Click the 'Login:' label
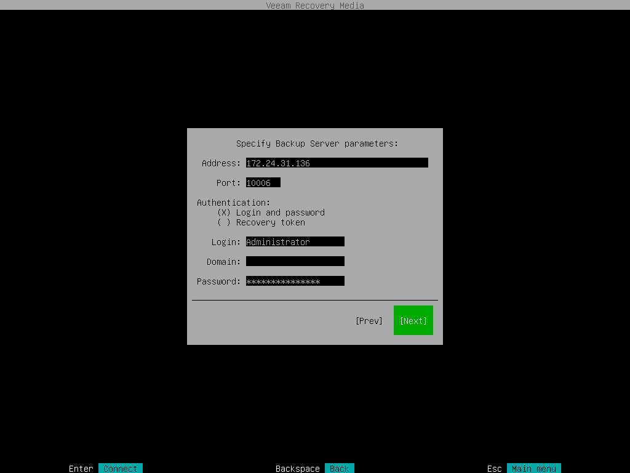This screenshot has width=630, height=473. pos(226,242)
